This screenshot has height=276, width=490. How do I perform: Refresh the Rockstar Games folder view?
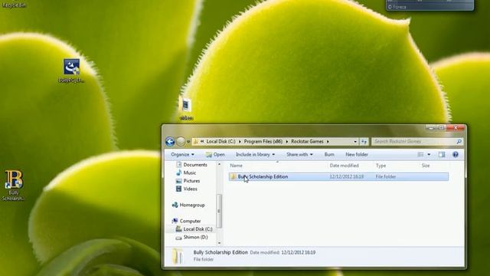tap(364, 142)
